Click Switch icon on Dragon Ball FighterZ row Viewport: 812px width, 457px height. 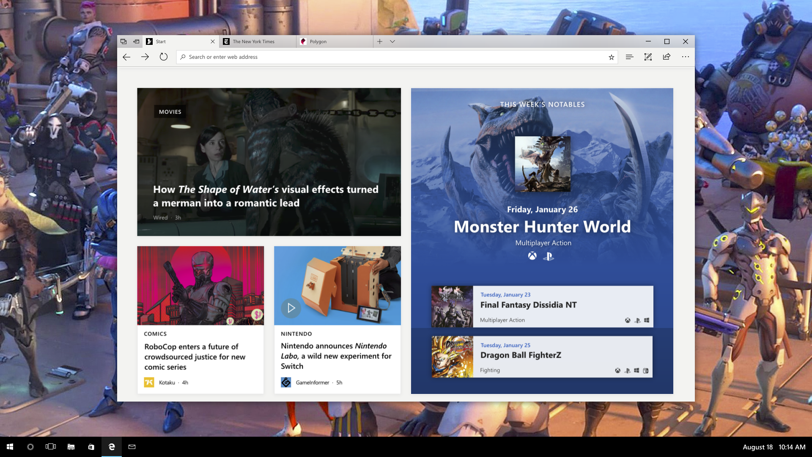646,371
